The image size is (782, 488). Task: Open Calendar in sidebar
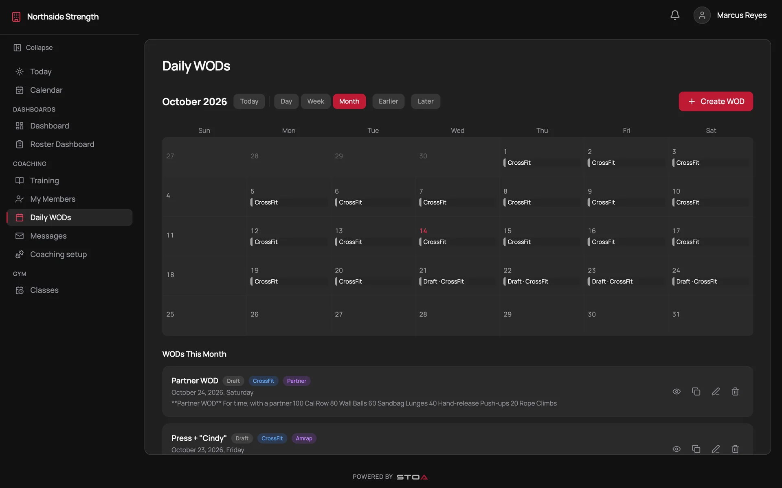tap(69, 90)
